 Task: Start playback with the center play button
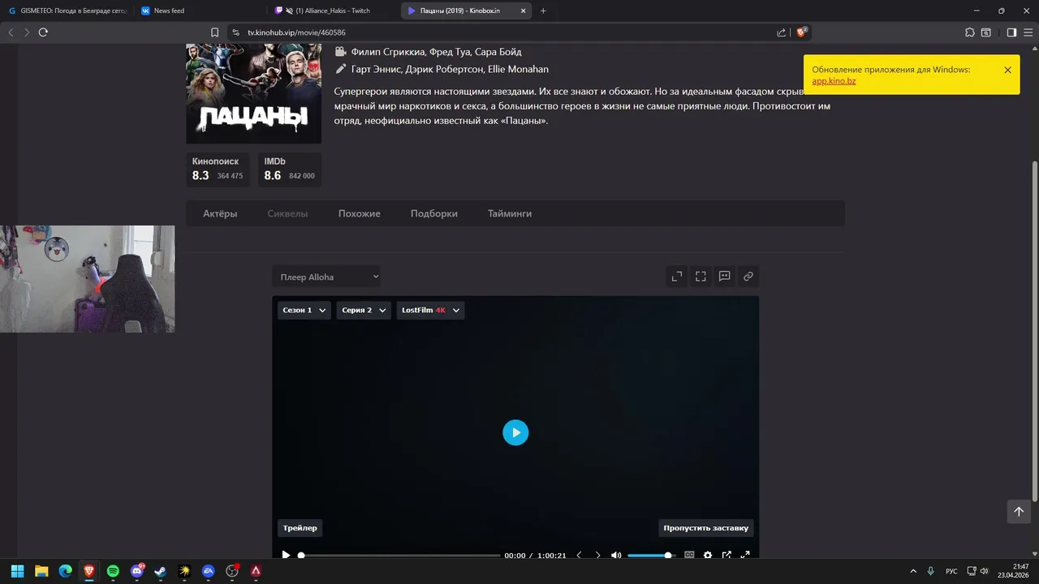point(515,432)
